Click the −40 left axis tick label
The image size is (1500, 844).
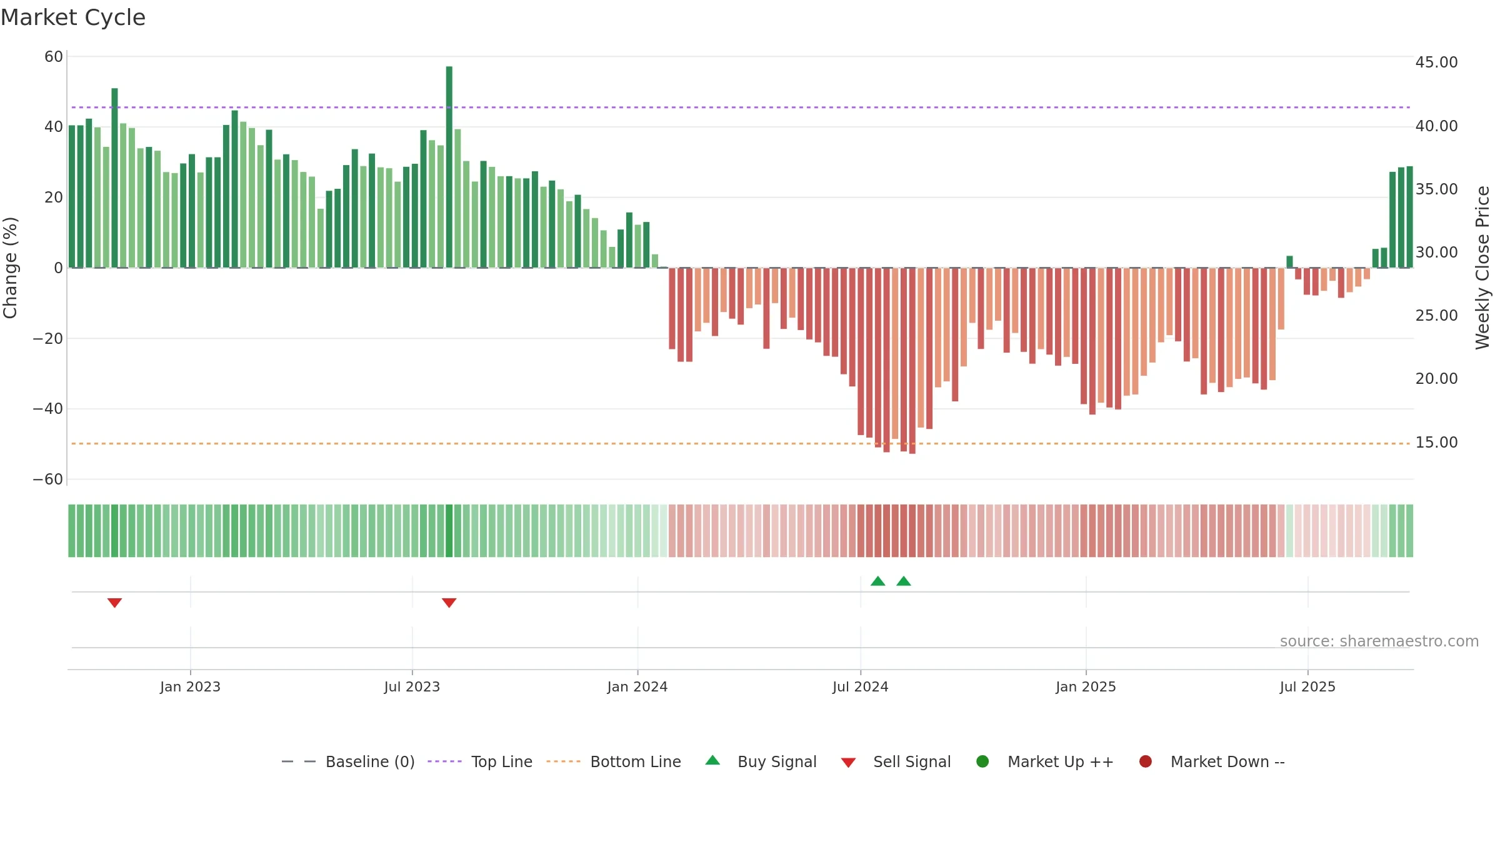coord(48,409)
